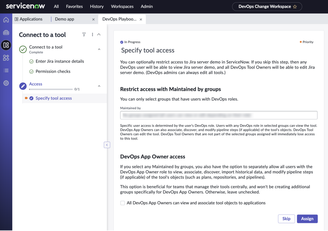Collapse the Connect to a tool stage

point(99,49)
